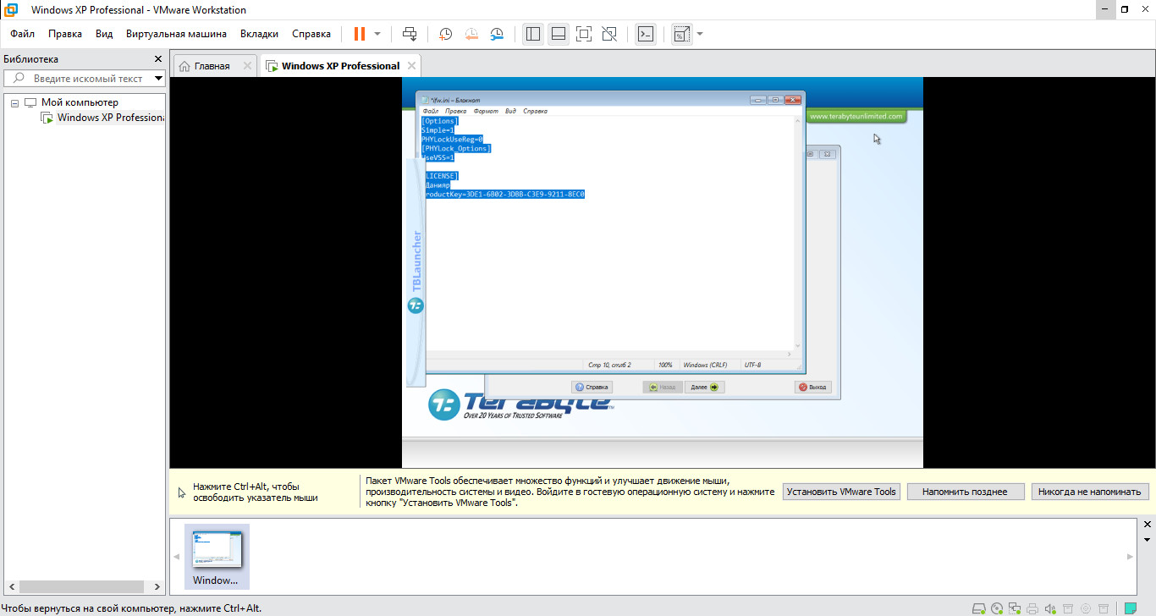
Task: Close the Библиотека panel
Action: click(x=157, y=59)
